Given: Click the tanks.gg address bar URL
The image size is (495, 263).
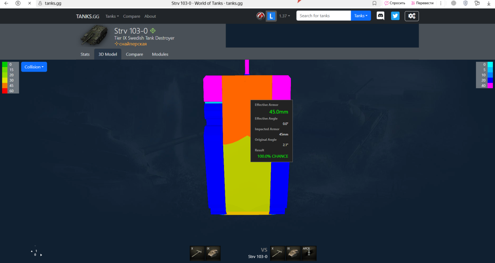Looking at the screenshot, I should click(x=53, y=3).
